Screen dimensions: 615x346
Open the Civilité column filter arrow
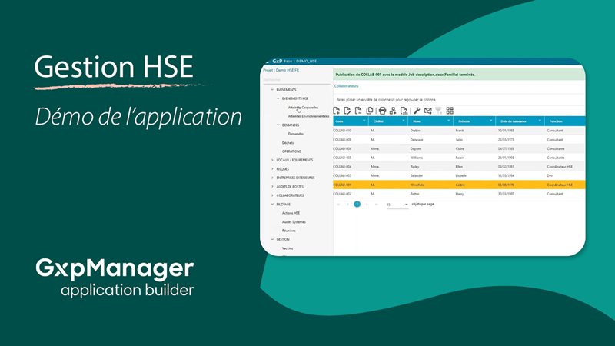coord(403,121)
